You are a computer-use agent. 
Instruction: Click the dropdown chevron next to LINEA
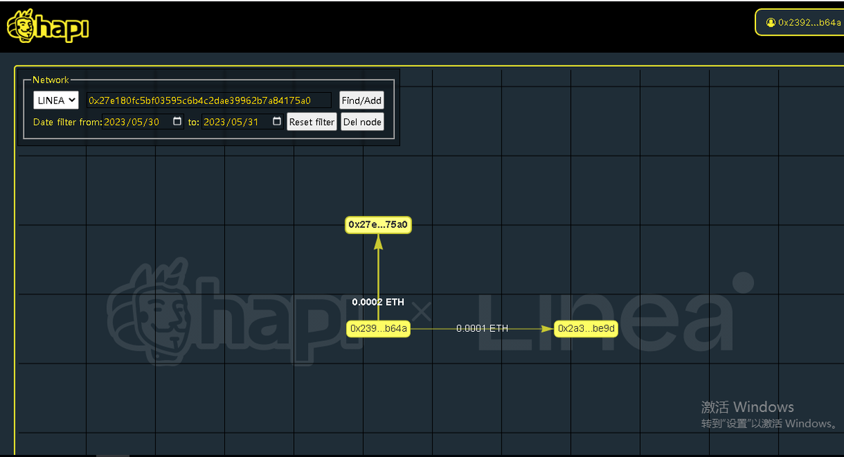coord(72,100)
